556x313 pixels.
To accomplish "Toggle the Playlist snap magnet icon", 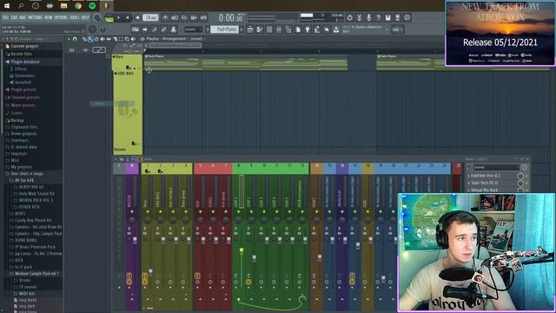I will (x=75, y=38).
